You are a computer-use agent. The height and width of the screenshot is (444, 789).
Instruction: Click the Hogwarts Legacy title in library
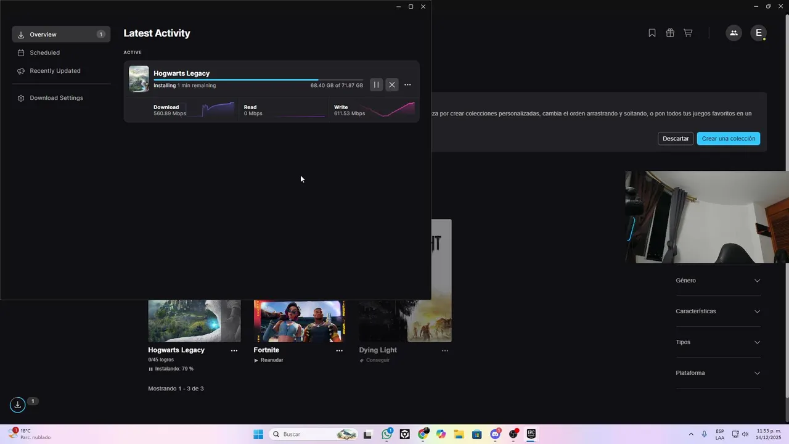point(176,350)
